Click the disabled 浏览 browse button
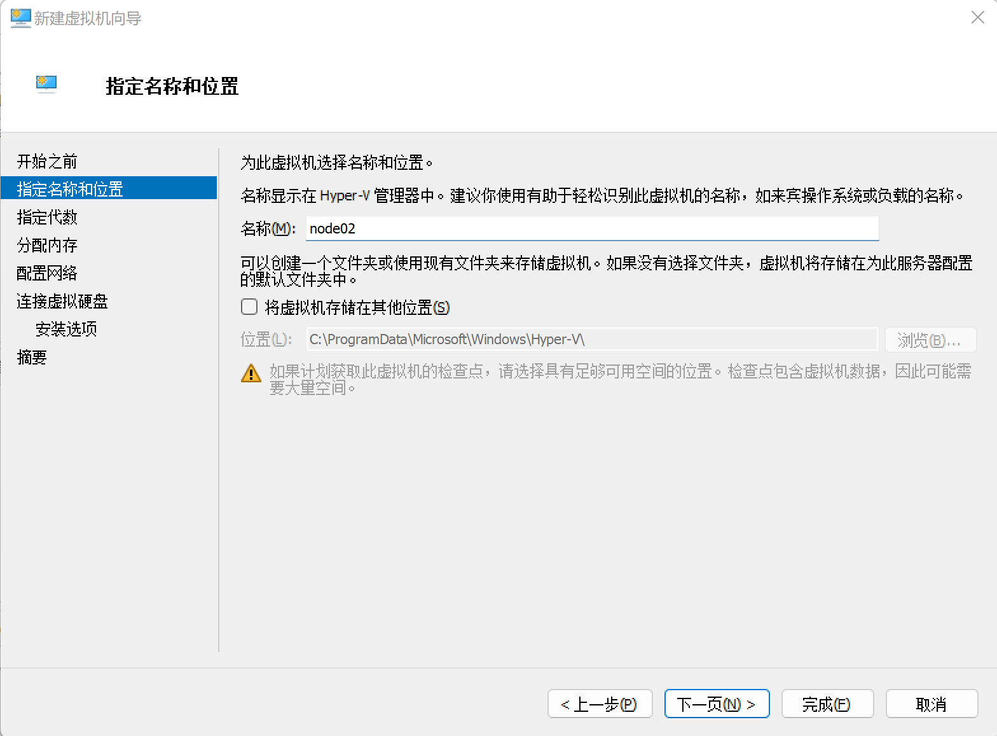Viewport: 997px width, 736px height. tap(930, 340)
